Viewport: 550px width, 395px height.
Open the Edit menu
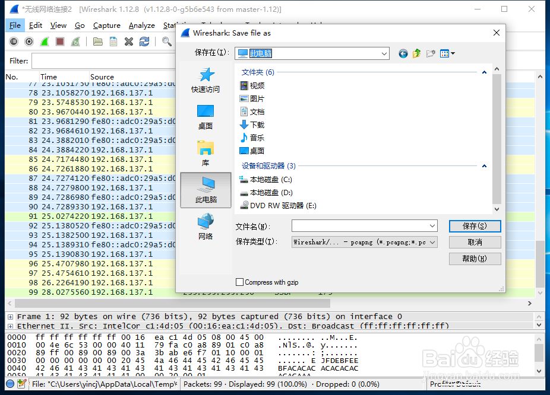36,26
